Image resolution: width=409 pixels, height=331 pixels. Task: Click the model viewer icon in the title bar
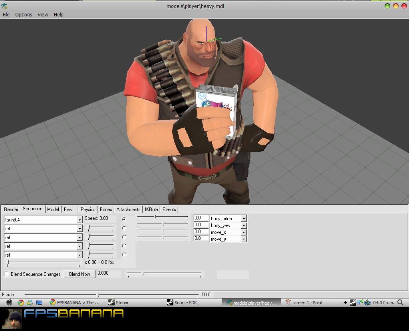coord(4,6)
